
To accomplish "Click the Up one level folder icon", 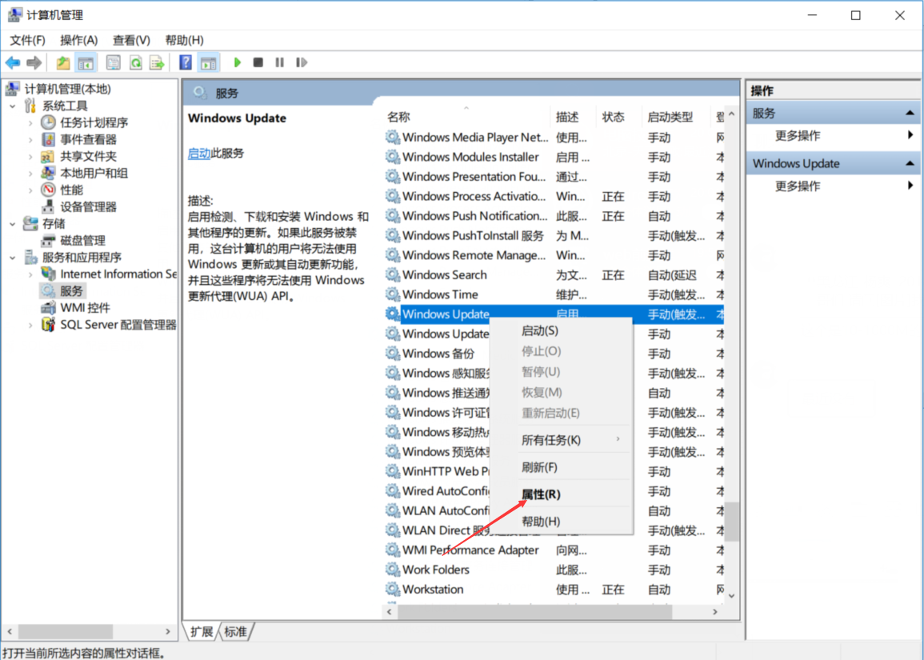I will point(63,62).
